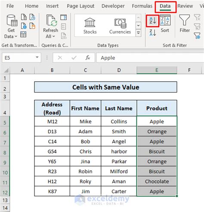Switch to the Insert tab
Screen dimensions: 204x212
52,6
